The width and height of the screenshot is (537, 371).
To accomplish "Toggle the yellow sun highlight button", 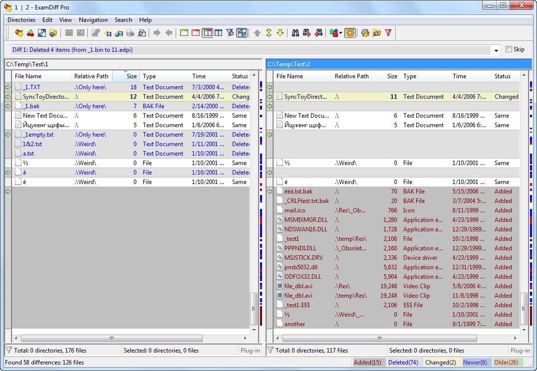I will [350, 33].
